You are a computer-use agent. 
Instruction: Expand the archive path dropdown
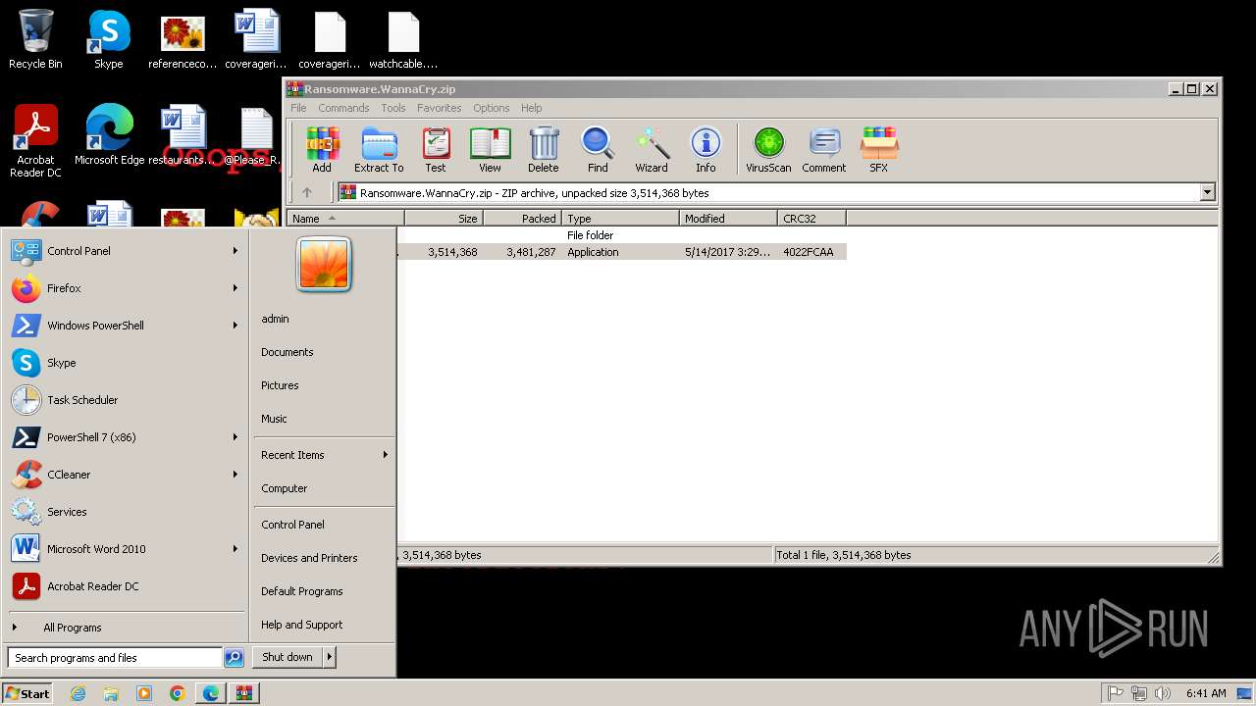[x=1208, y=193]
